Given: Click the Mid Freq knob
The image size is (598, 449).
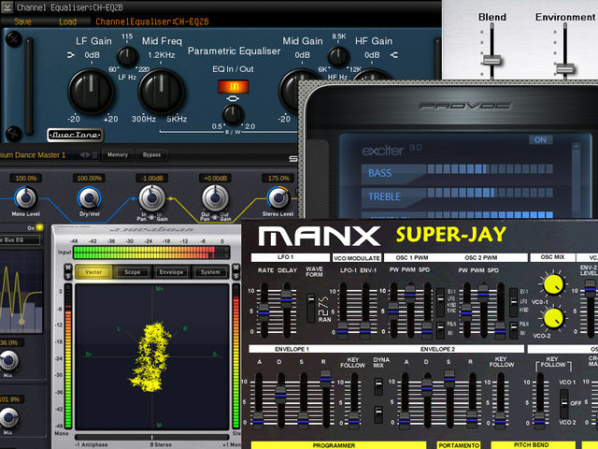Looking at the screenshot, I should pos(162,91).
